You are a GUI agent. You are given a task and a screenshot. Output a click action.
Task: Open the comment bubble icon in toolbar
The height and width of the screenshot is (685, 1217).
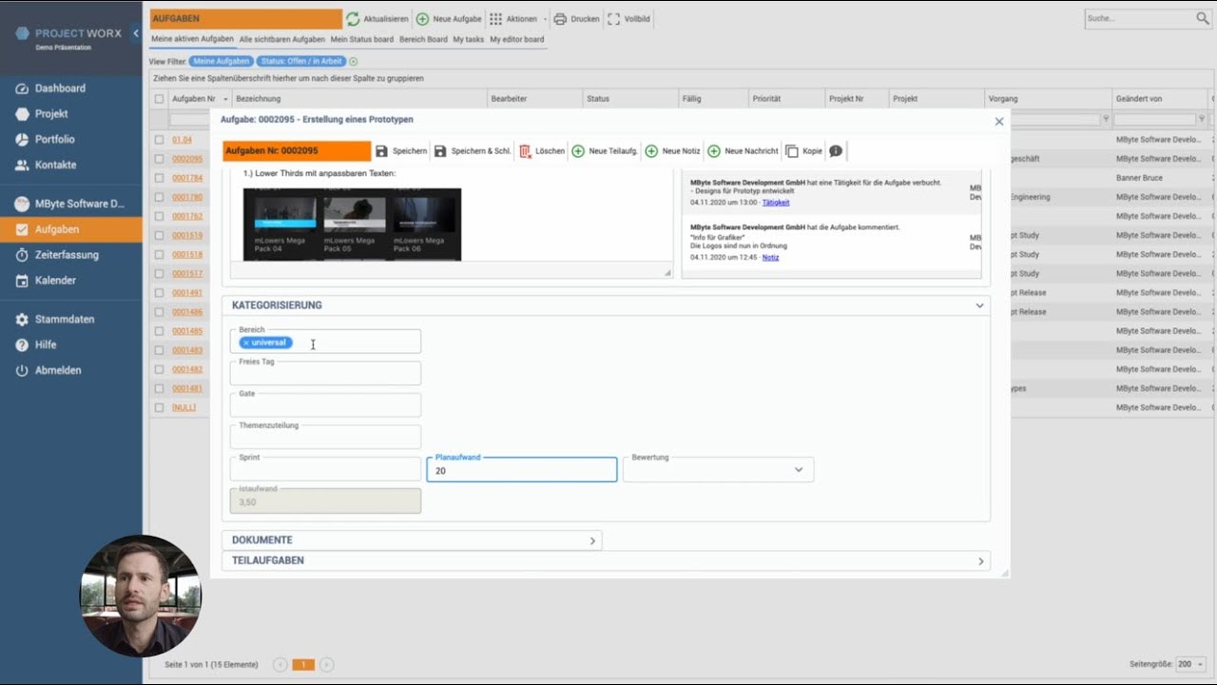coord(836,151)
